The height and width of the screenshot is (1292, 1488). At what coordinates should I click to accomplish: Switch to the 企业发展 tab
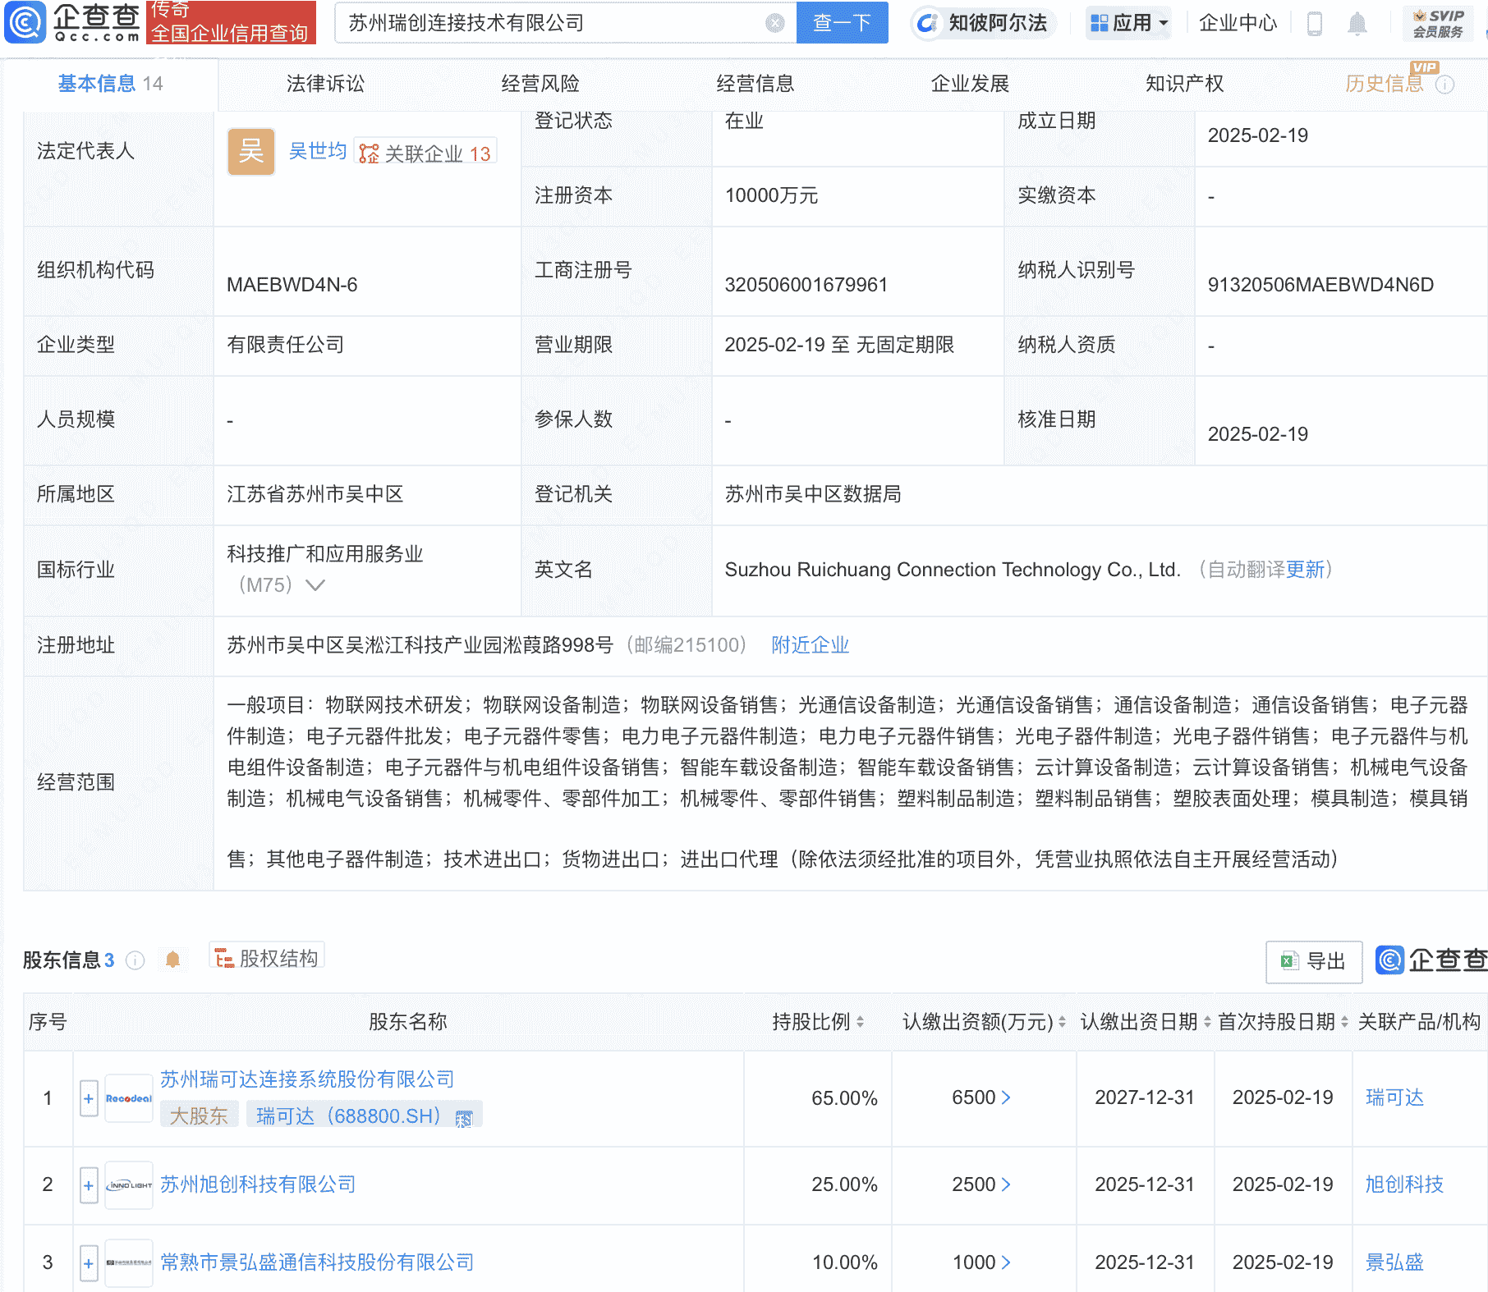970,83
